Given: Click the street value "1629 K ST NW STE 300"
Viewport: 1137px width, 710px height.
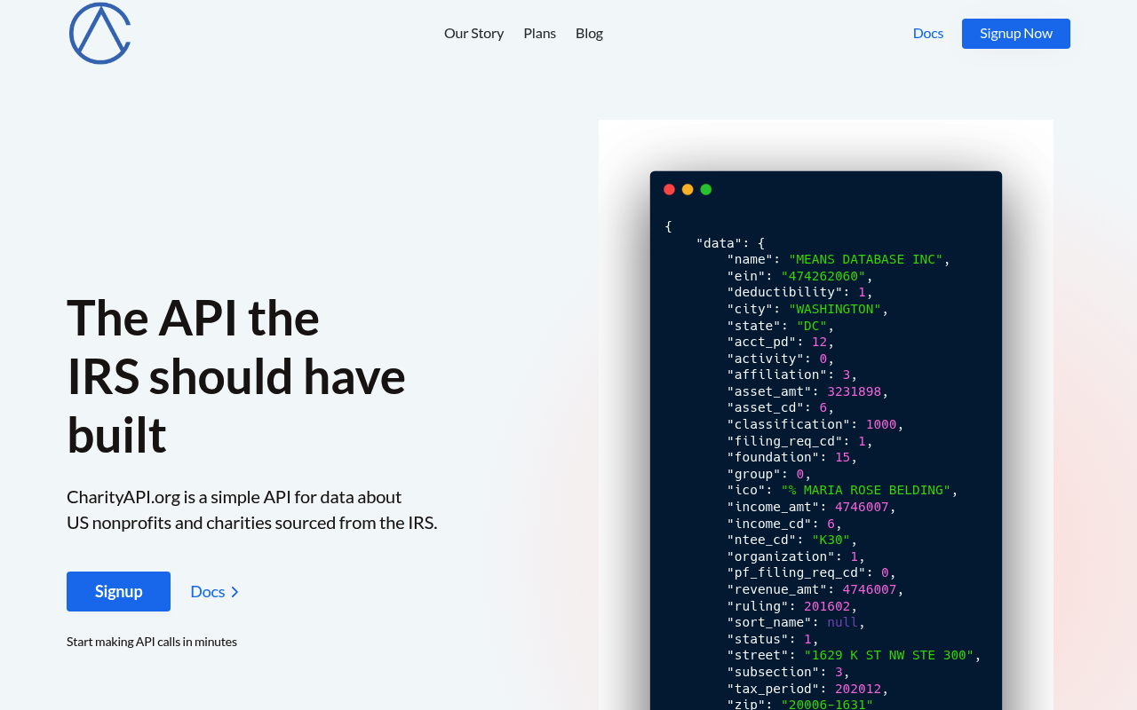Looking at the screenshot, I should pos(889,655).
